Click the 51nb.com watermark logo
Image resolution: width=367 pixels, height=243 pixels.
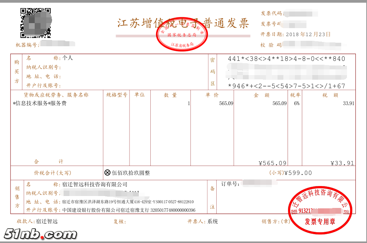click(40, 233)
